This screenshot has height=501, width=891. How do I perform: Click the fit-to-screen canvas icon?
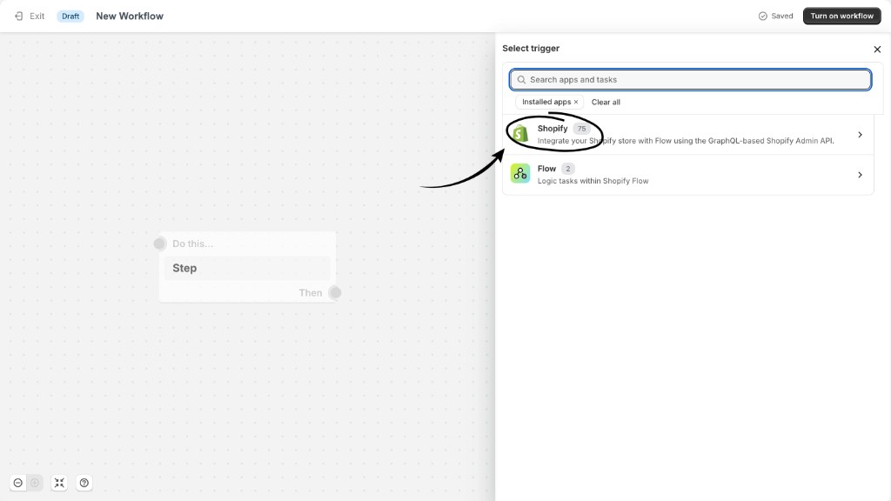[59, 483]
